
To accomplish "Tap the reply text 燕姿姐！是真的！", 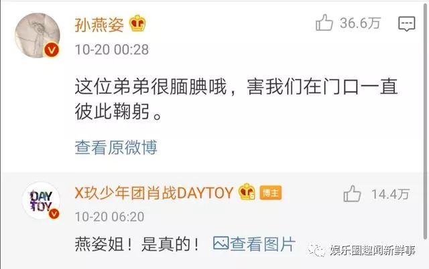I will 137,244.
